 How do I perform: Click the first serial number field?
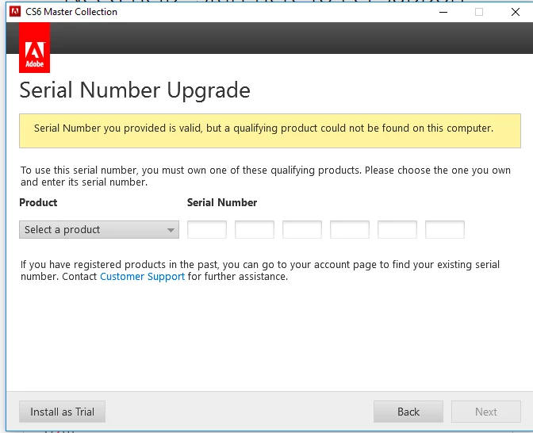[207, 230]
